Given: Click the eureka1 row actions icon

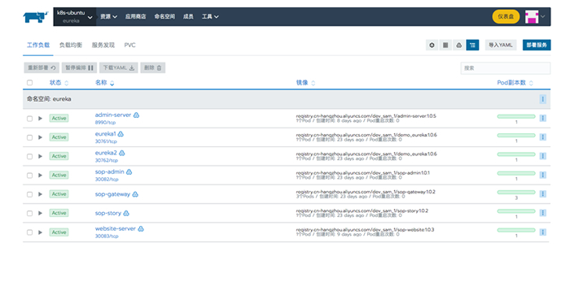Looking at the screenshot, I should tap(543, 137).
